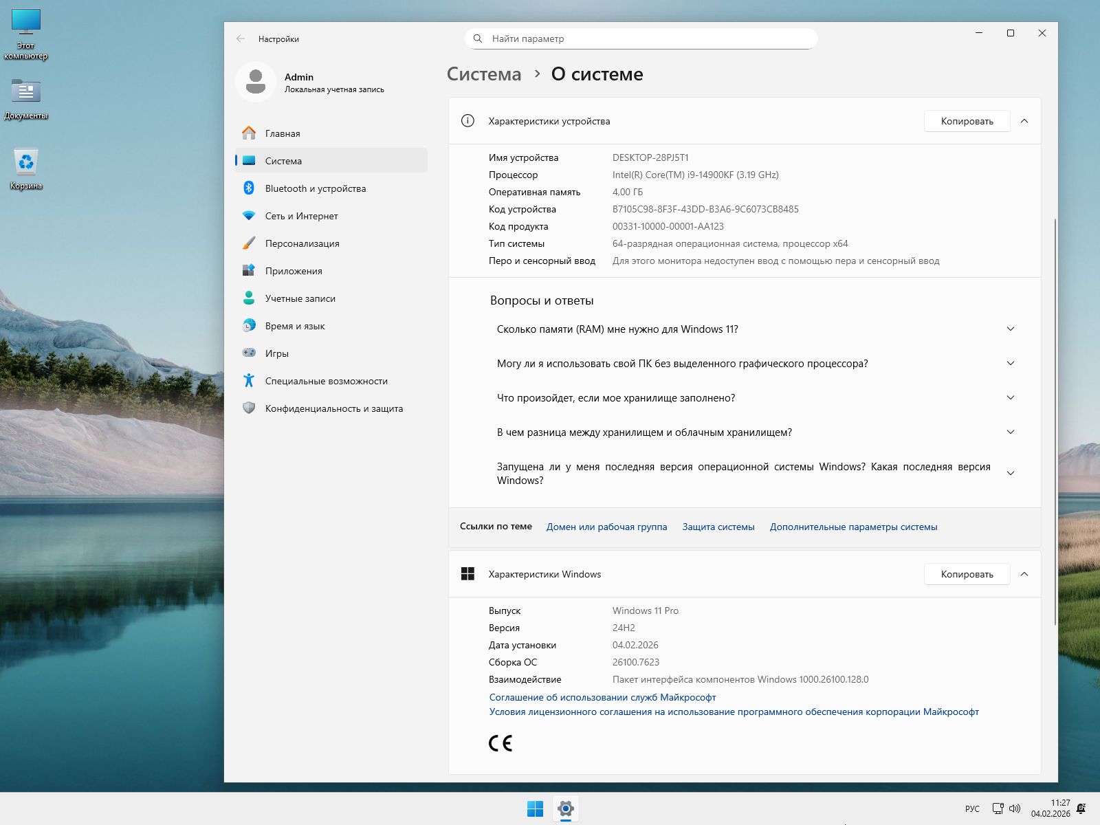Open Конфиденциальность и защита section
The height and width of the screenshot is (825, 1100).
[x=333, y=408]
